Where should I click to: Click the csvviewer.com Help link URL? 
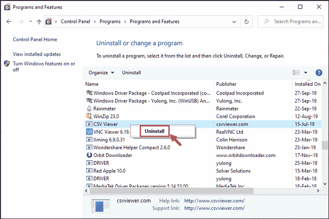click(x=214, y=201)
